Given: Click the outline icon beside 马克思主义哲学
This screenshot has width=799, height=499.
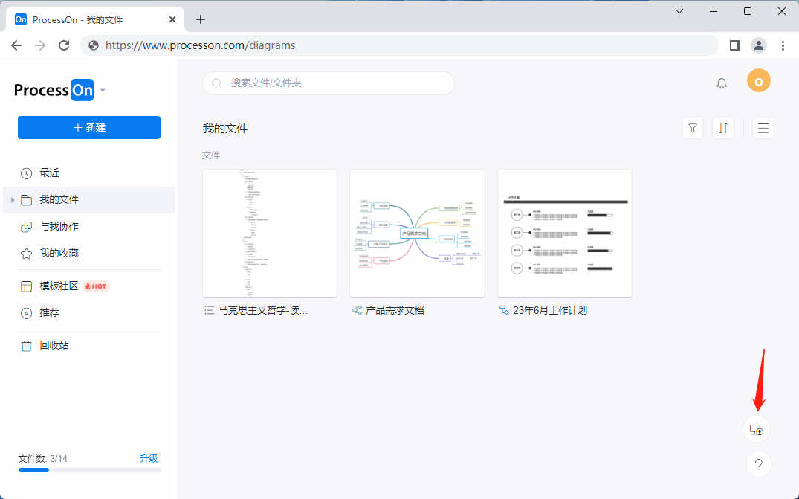Looking at the screenshot, I should point(209,310).
